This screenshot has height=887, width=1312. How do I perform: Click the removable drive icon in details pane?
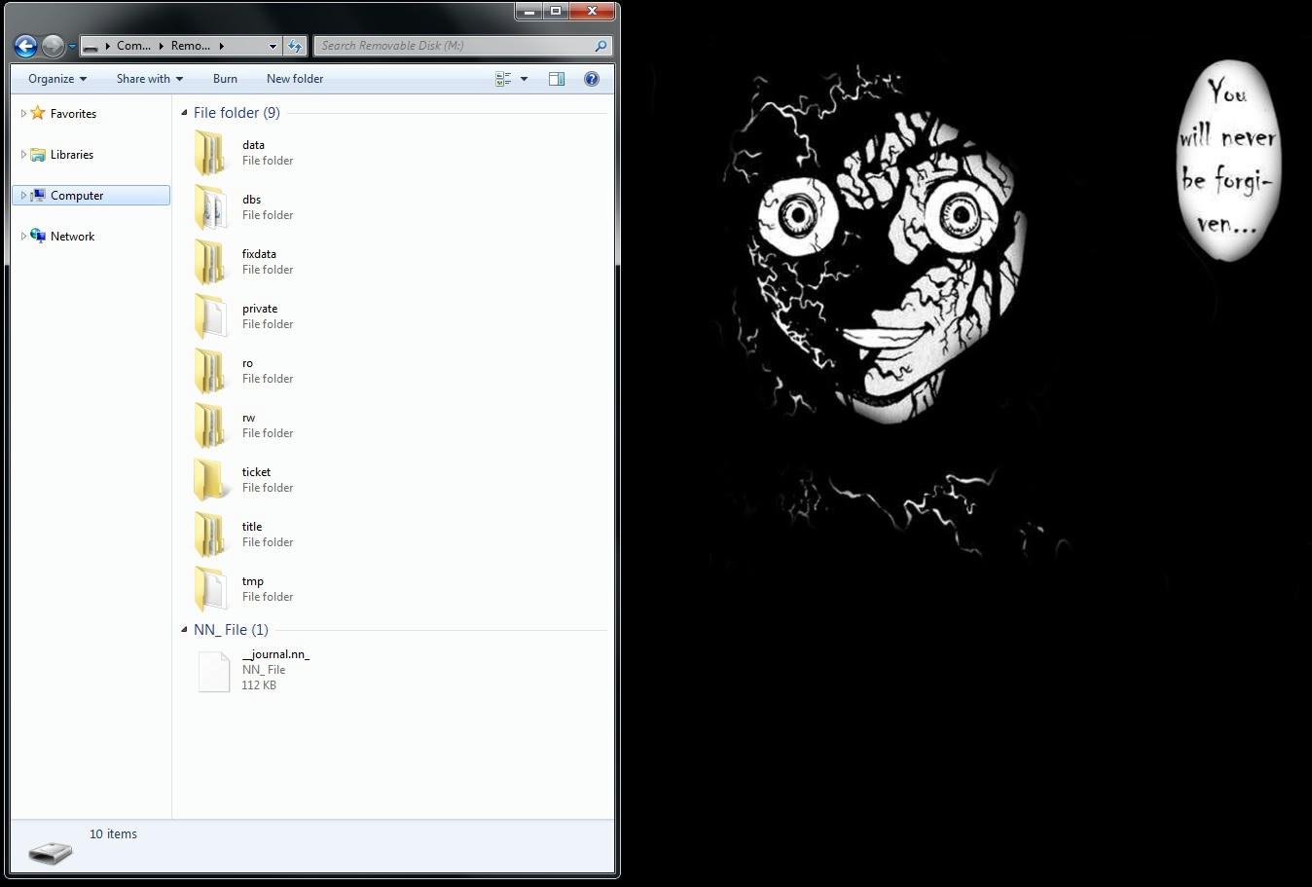point(51,852)
